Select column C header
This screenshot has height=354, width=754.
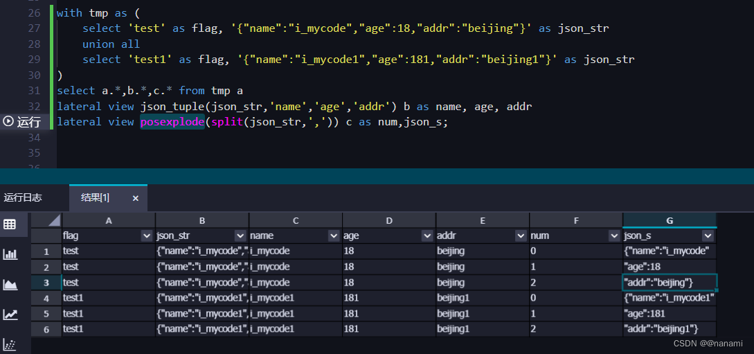pos(295,220)
